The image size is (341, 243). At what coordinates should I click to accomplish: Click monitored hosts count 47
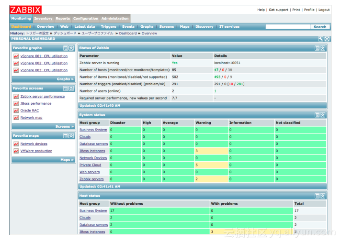[216, 70]
